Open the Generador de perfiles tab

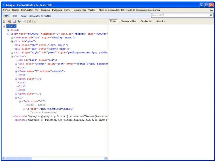pyautogui.click(x=40, y=16)
